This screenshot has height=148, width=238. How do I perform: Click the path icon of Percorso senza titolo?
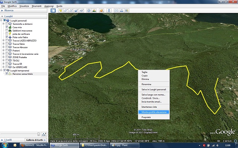click(10, 74)
